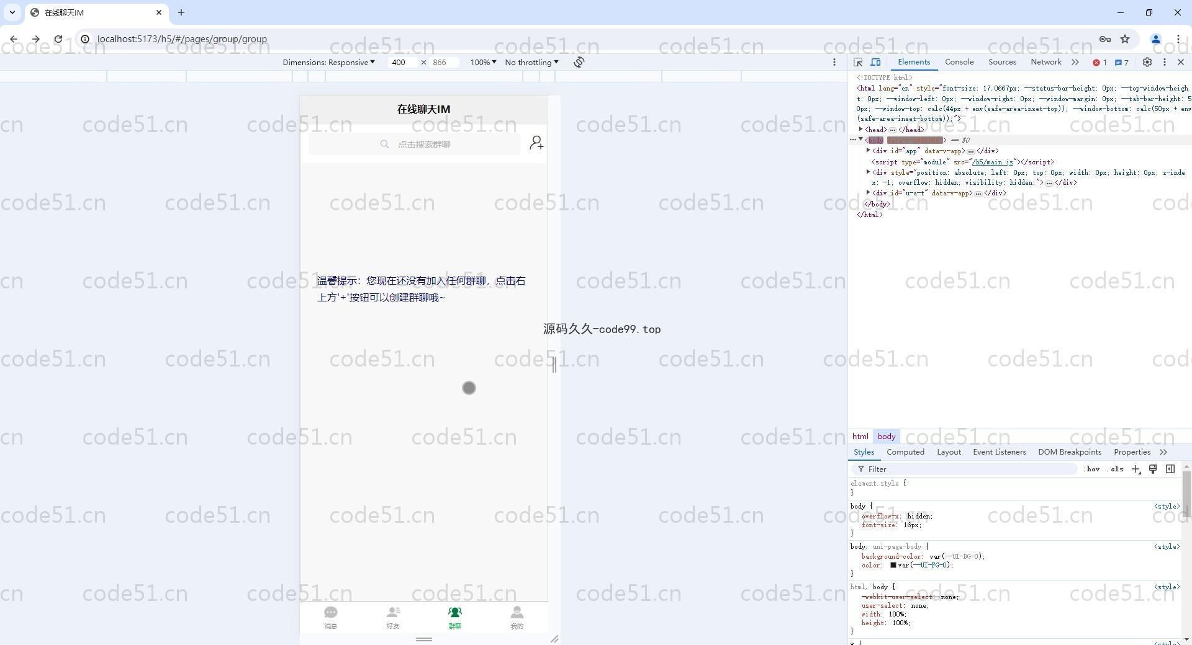Toggle the :hov element state panel
1192x645 pixels.
coord(1091,469)
